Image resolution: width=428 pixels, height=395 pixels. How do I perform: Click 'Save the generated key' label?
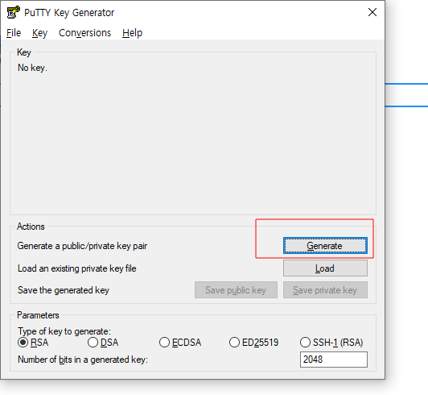(64, 290)
